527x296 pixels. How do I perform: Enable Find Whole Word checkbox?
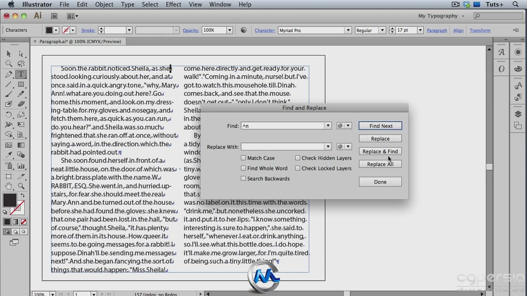coord(243,168)
